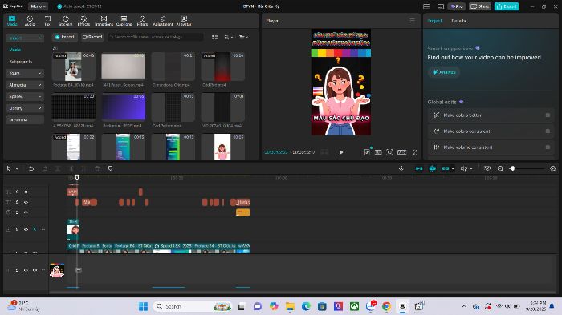Viewport: 562px width, 315px height.
Task: Expand the Yours section in the sidebar
Action: click(25, 73)
